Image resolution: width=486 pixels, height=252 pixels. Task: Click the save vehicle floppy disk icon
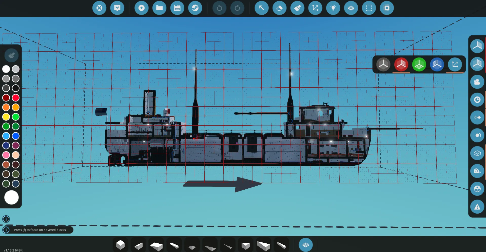tap(177, 8)
